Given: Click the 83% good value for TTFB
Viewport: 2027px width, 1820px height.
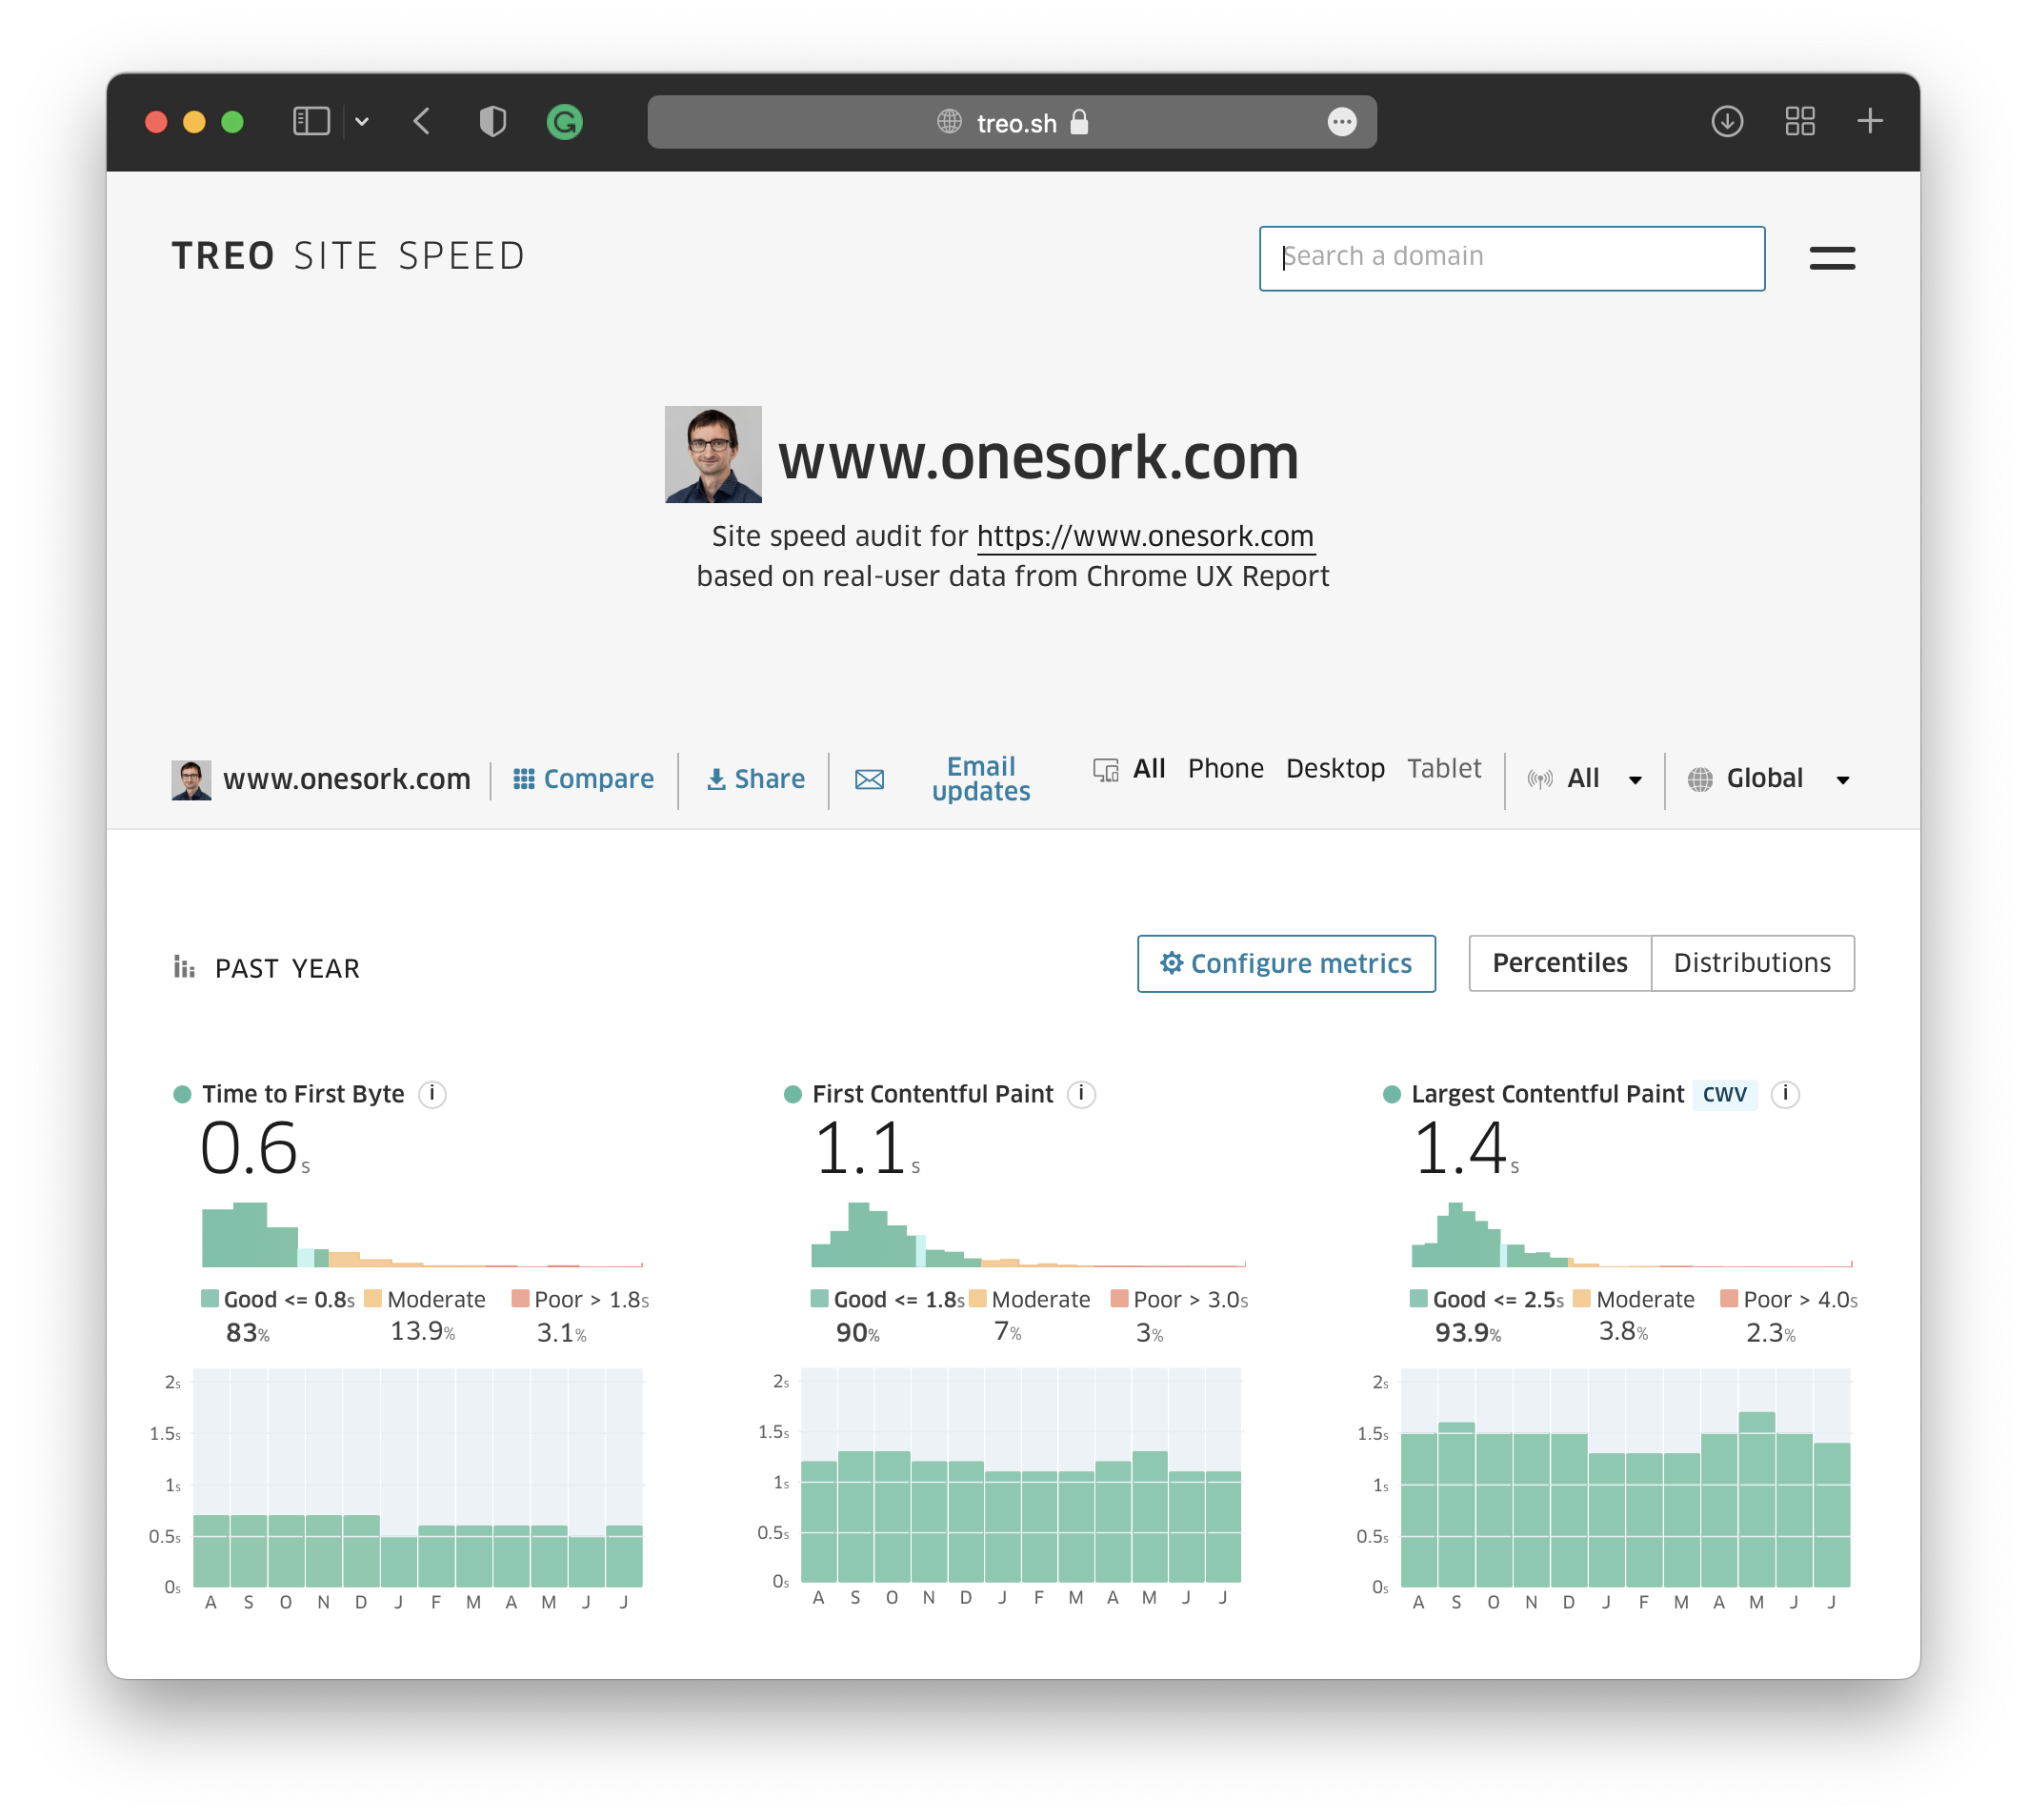Looking at the screenshot, I should (247, 1332).
